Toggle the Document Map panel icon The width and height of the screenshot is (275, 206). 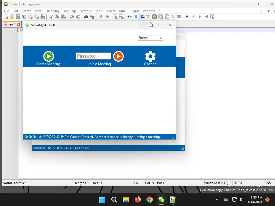(154, 17)
